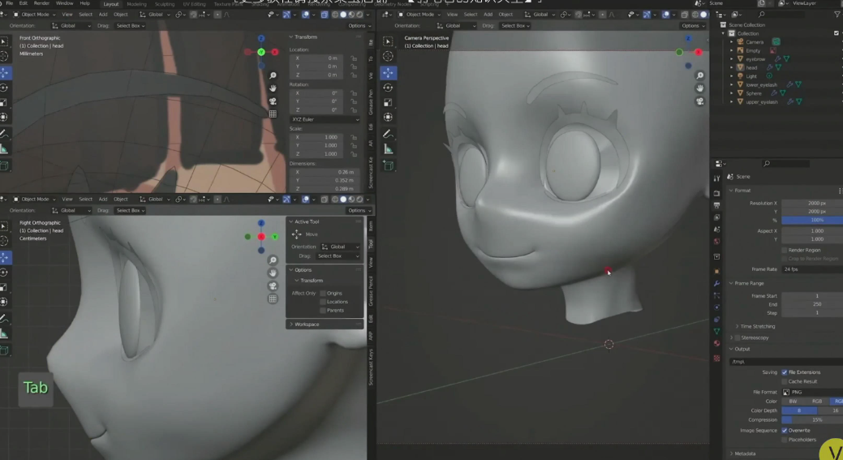
Task: Toggle the File Extensions checkbox
Action: (785, 372)
